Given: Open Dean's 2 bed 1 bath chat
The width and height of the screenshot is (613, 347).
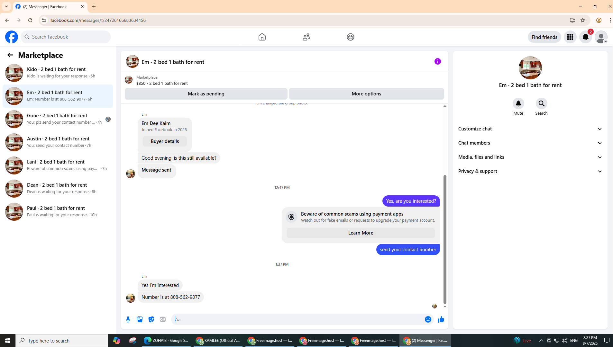Looking at the screenshot, I should coord(58,189).
